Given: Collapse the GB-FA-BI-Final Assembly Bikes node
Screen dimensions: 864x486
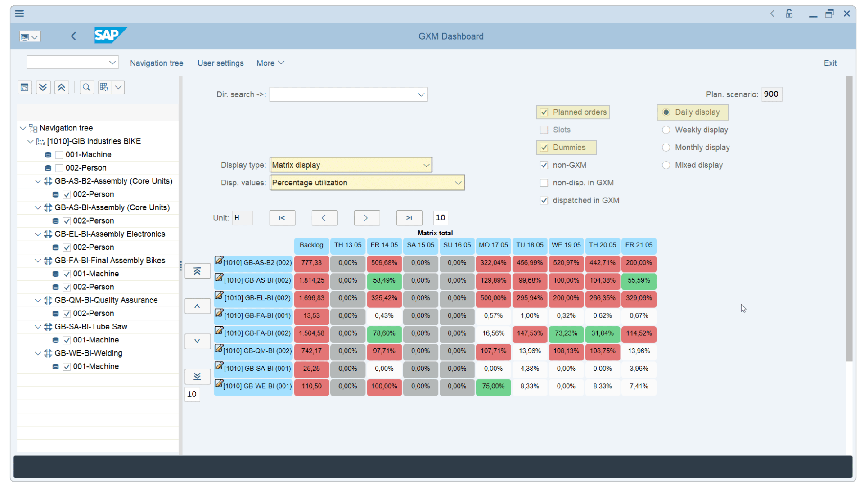Looking at the screenshot, I should pyautogui.click(x=38, y=260).
